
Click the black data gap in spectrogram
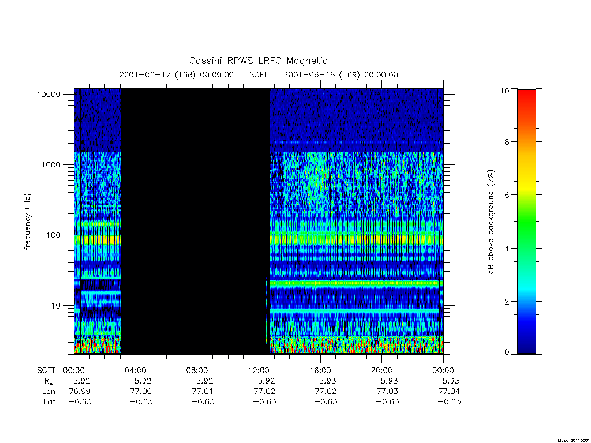pyautogui.click(x=195, y=221)
